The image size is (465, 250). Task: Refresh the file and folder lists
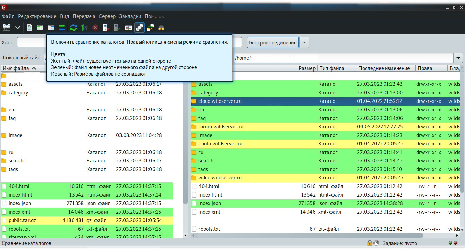(74, 28)
